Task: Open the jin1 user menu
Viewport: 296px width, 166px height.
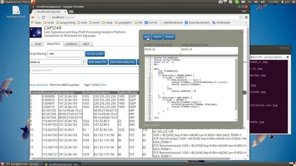Action: 285,2
